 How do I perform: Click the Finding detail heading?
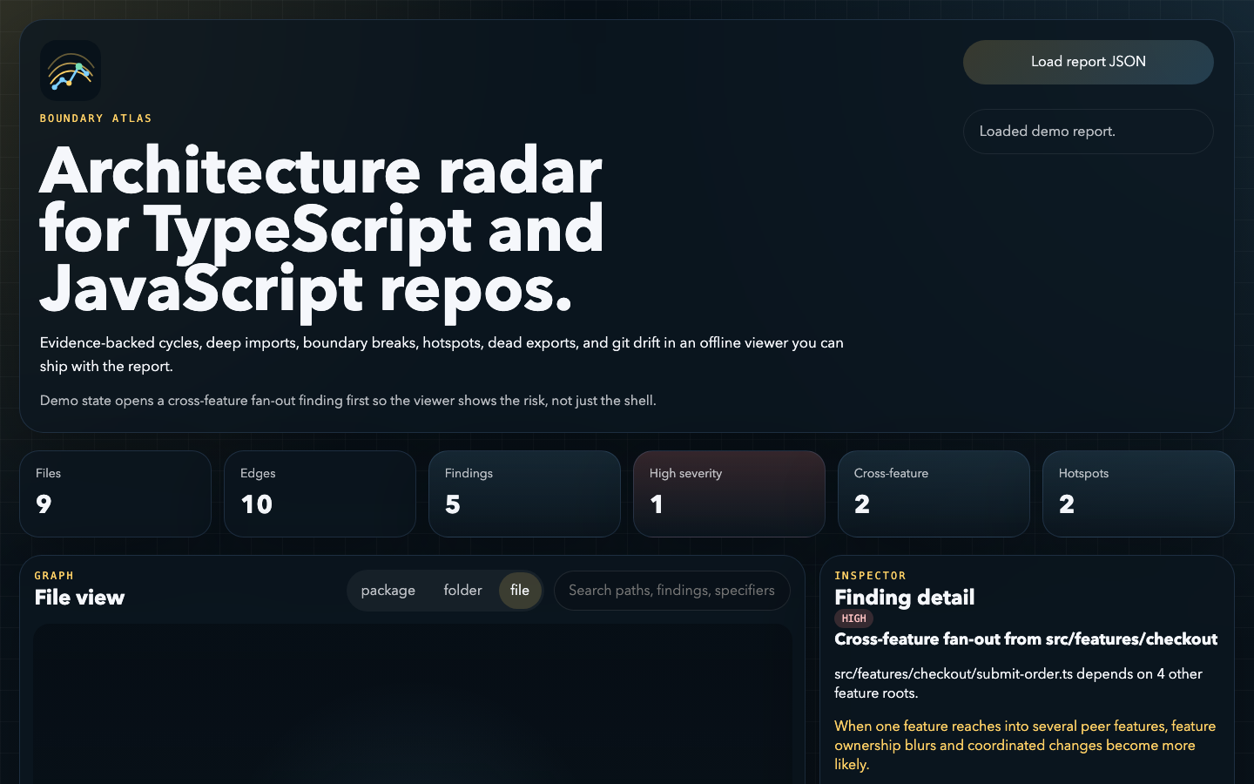point(904,598)
